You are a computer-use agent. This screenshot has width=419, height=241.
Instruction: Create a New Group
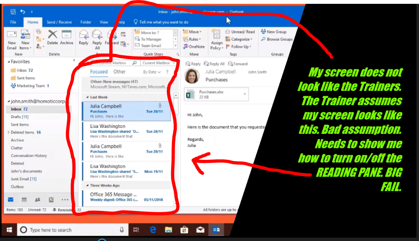tap(274, 32)
